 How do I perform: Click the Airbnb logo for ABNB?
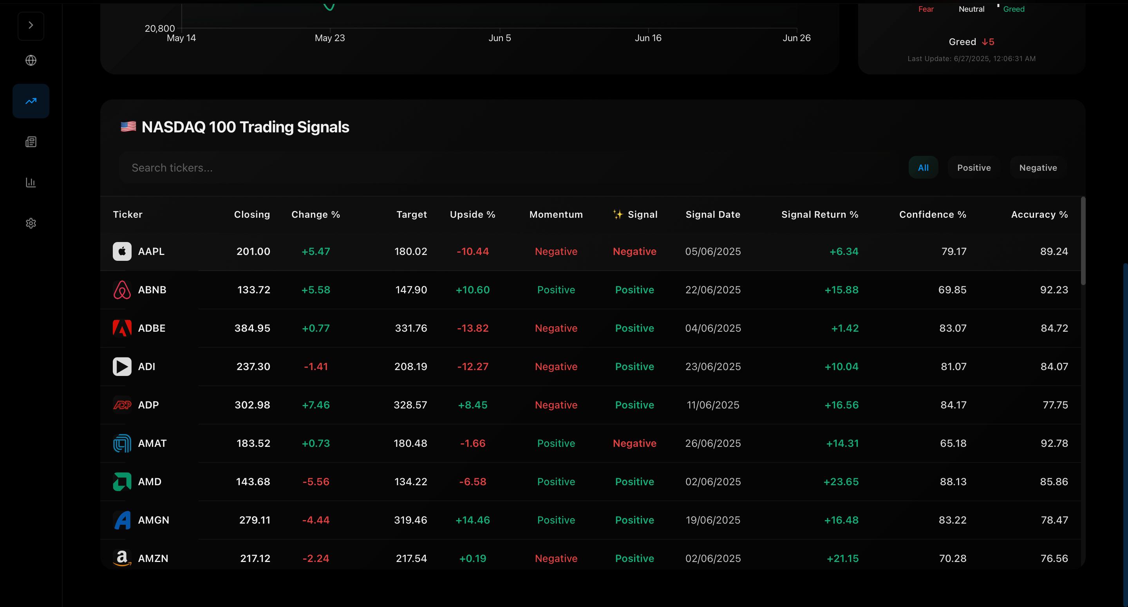pos(122,290)
